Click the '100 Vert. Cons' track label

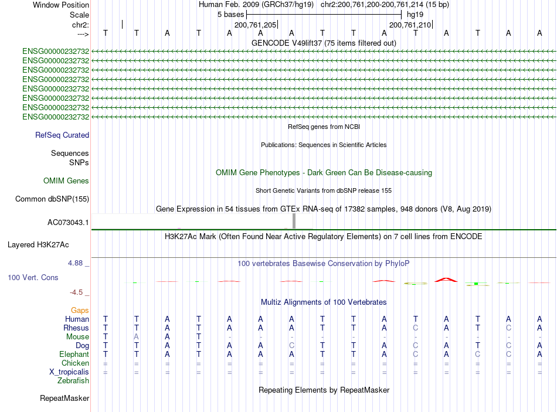[33, 277]
